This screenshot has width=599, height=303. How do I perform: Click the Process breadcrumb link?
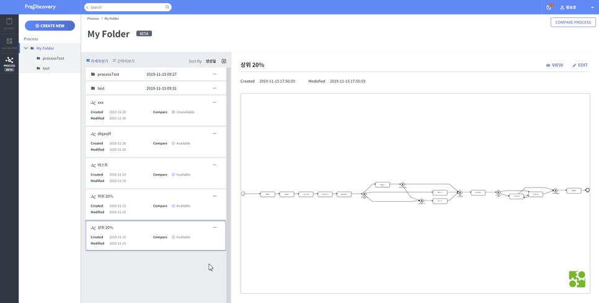(x=93, y=19)
